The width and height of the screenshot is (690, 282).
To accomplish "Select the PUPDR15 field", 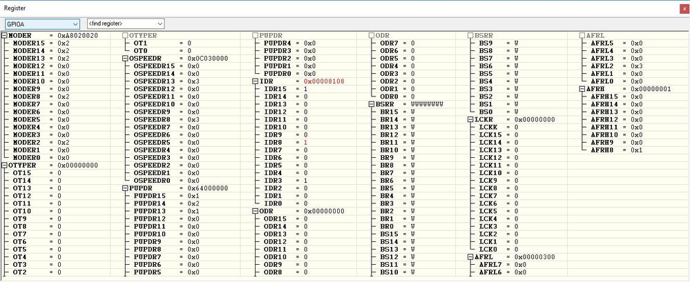I will tap(166, 196).
